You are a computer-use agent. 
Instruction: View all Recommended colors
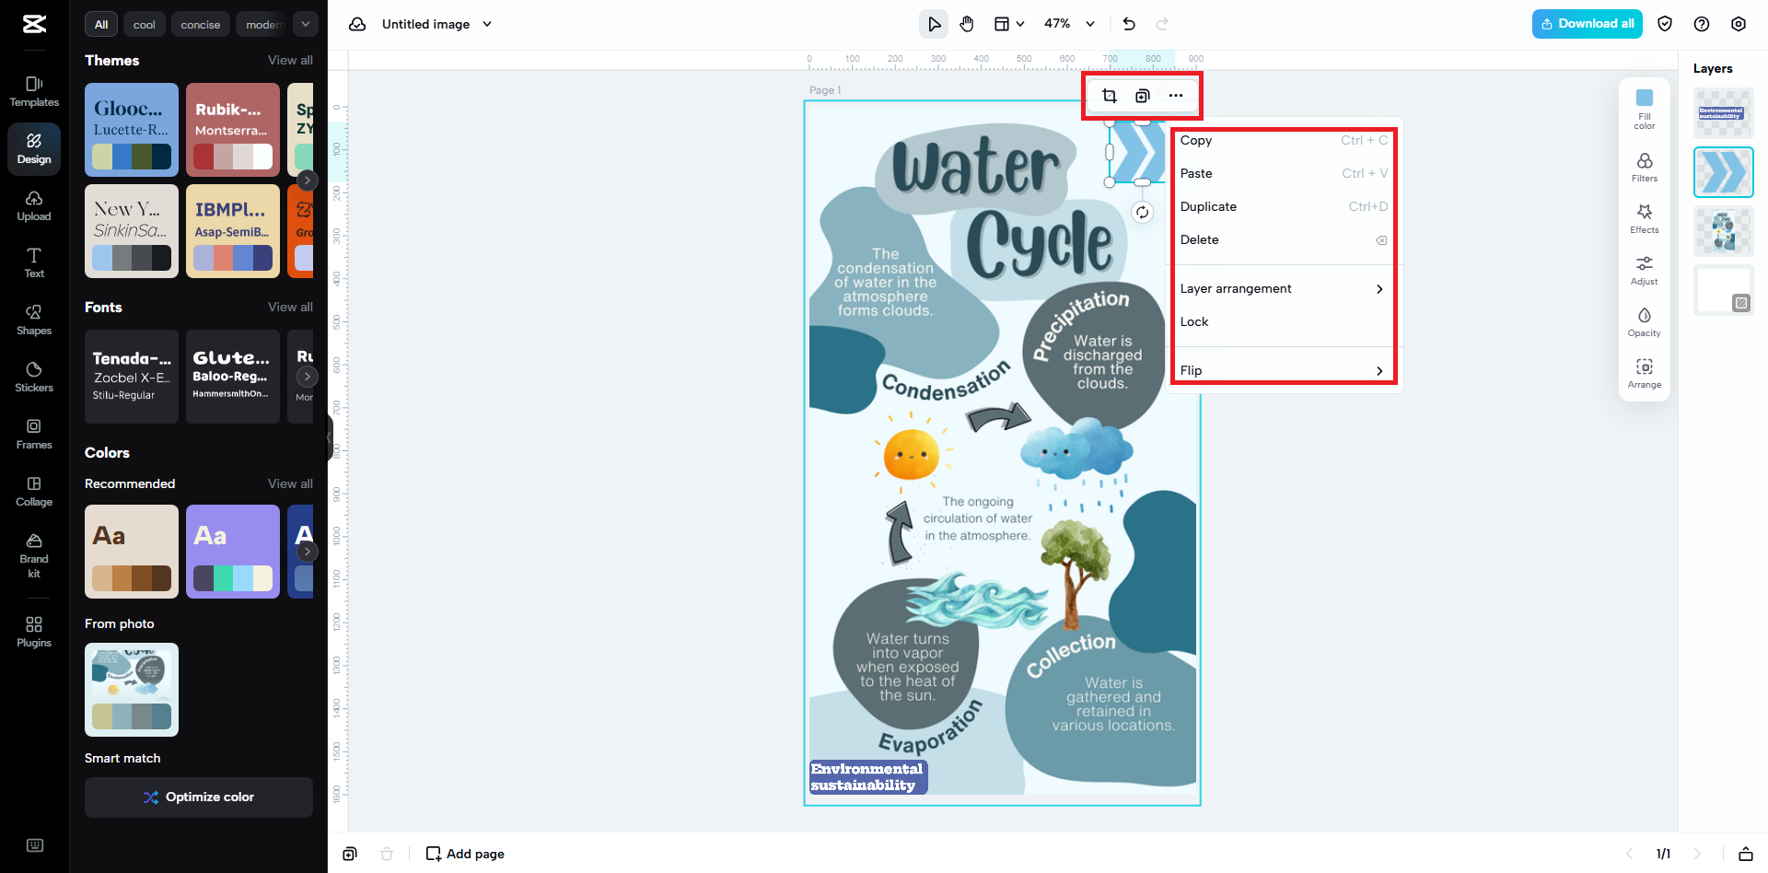290,483
